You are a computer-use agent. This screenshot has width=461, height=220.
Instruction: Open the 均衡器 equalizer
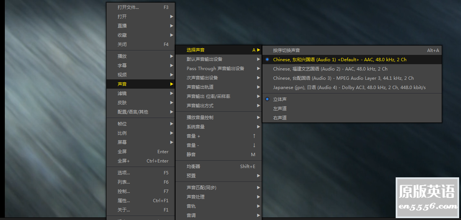[x=193, y=167]
